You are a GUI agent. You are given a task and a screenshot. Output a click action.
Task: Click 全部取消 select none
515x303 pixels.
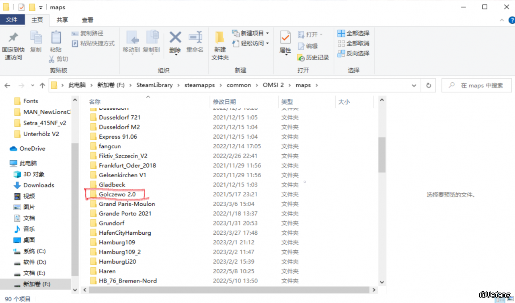(x=353, y=43)
